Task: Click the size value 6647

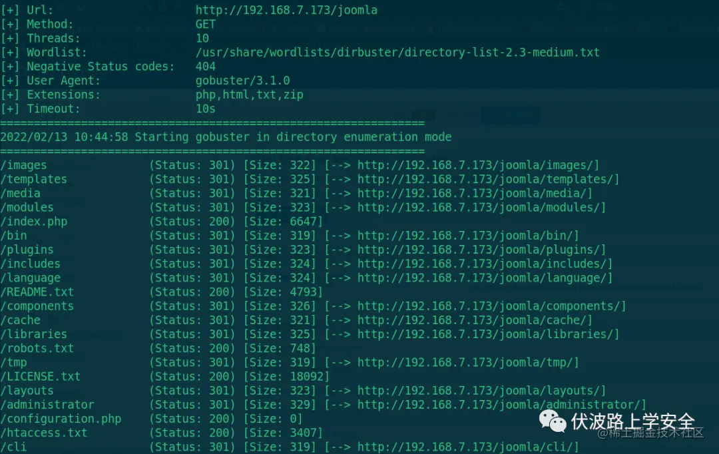Action: [x=303, y=222]
